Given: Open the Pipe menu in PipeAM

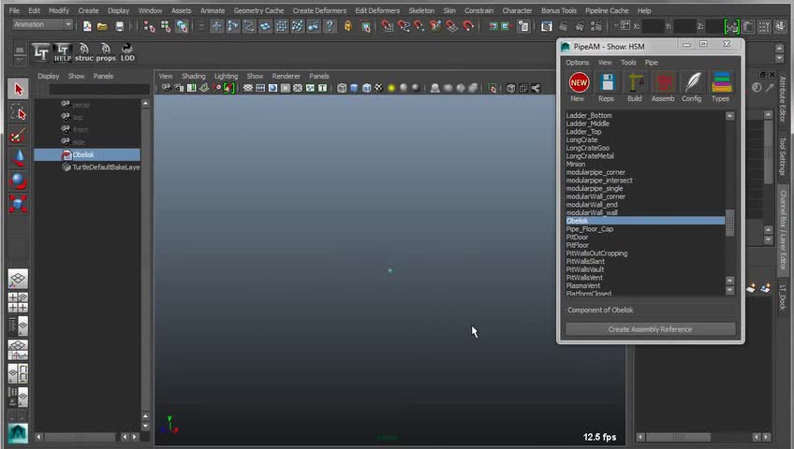Looking at the screenshot, I should click(x=651, y=62).
